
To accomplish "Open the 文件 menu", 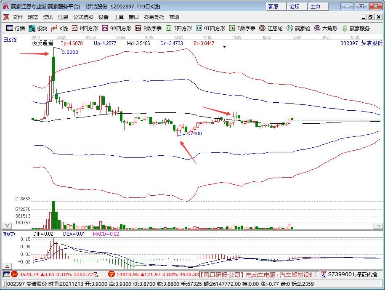I will point(18,17).
